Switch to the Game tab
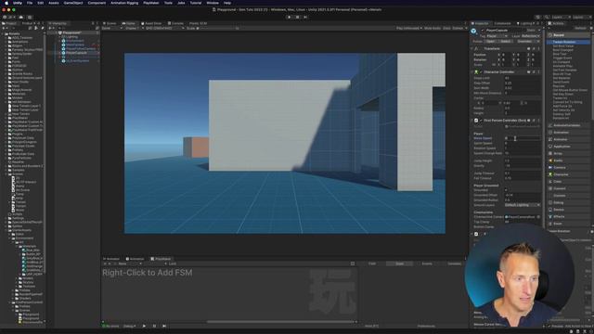 coord(130,23)
